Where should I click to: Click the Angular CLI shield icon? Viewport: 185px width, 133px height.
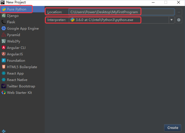(x=4, y=48)
